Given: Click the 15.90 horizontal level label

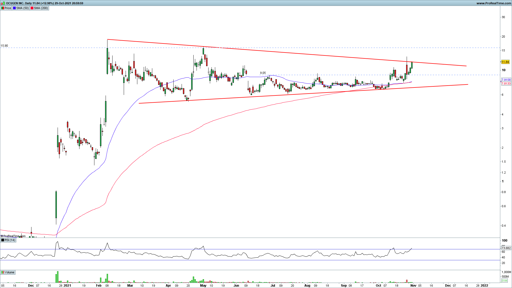Looking at the screenshot, I should (4, 46).
